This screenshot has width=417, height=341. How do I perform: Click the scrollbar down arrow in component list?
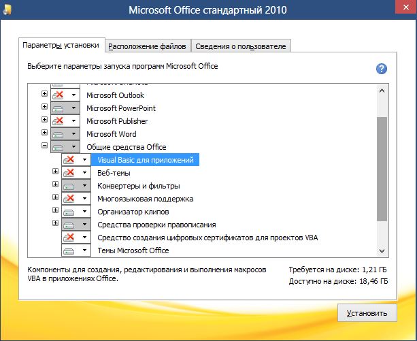coord(382,251)
